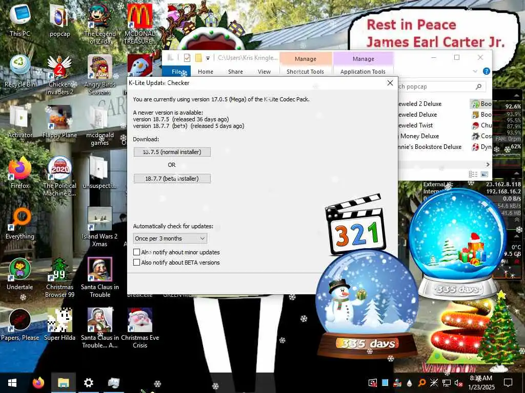Viewport: 525px width, 393px height.
Task: Launch Undertale shortcut
Action: 20,274
